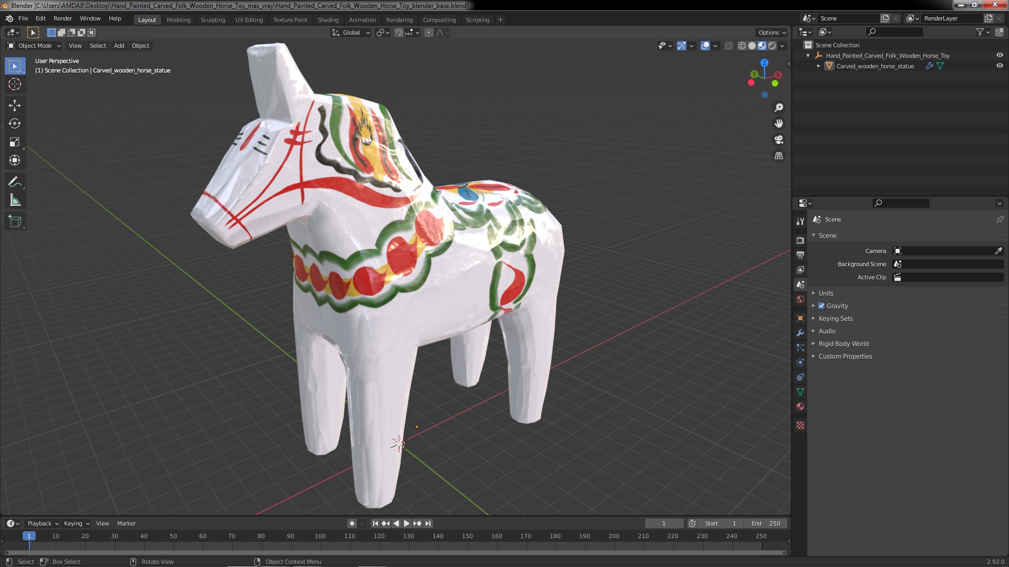
Task: Click the Pan view hand icon
Action: (779, 123)
